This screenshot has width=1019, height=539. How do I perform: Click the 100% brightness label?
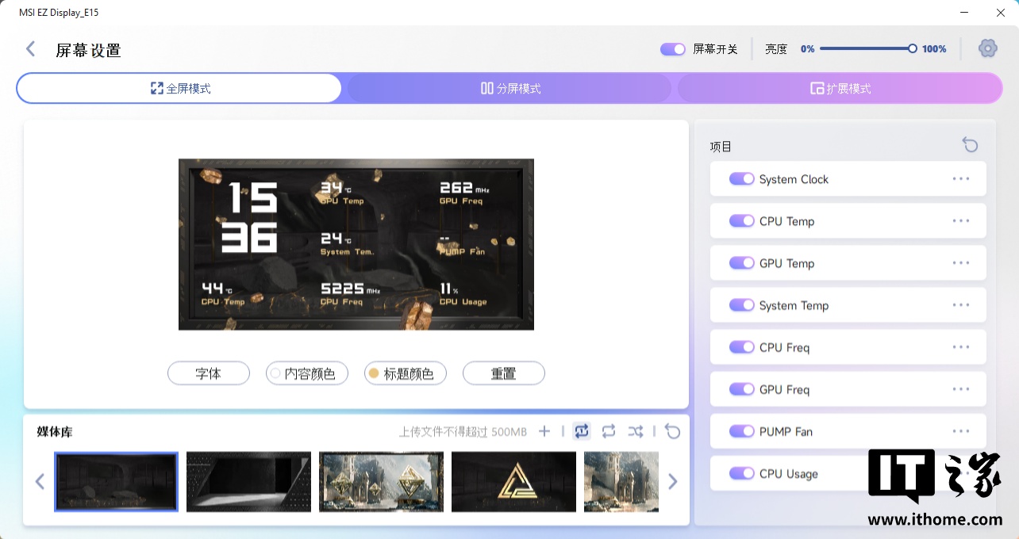pos(934,49)
